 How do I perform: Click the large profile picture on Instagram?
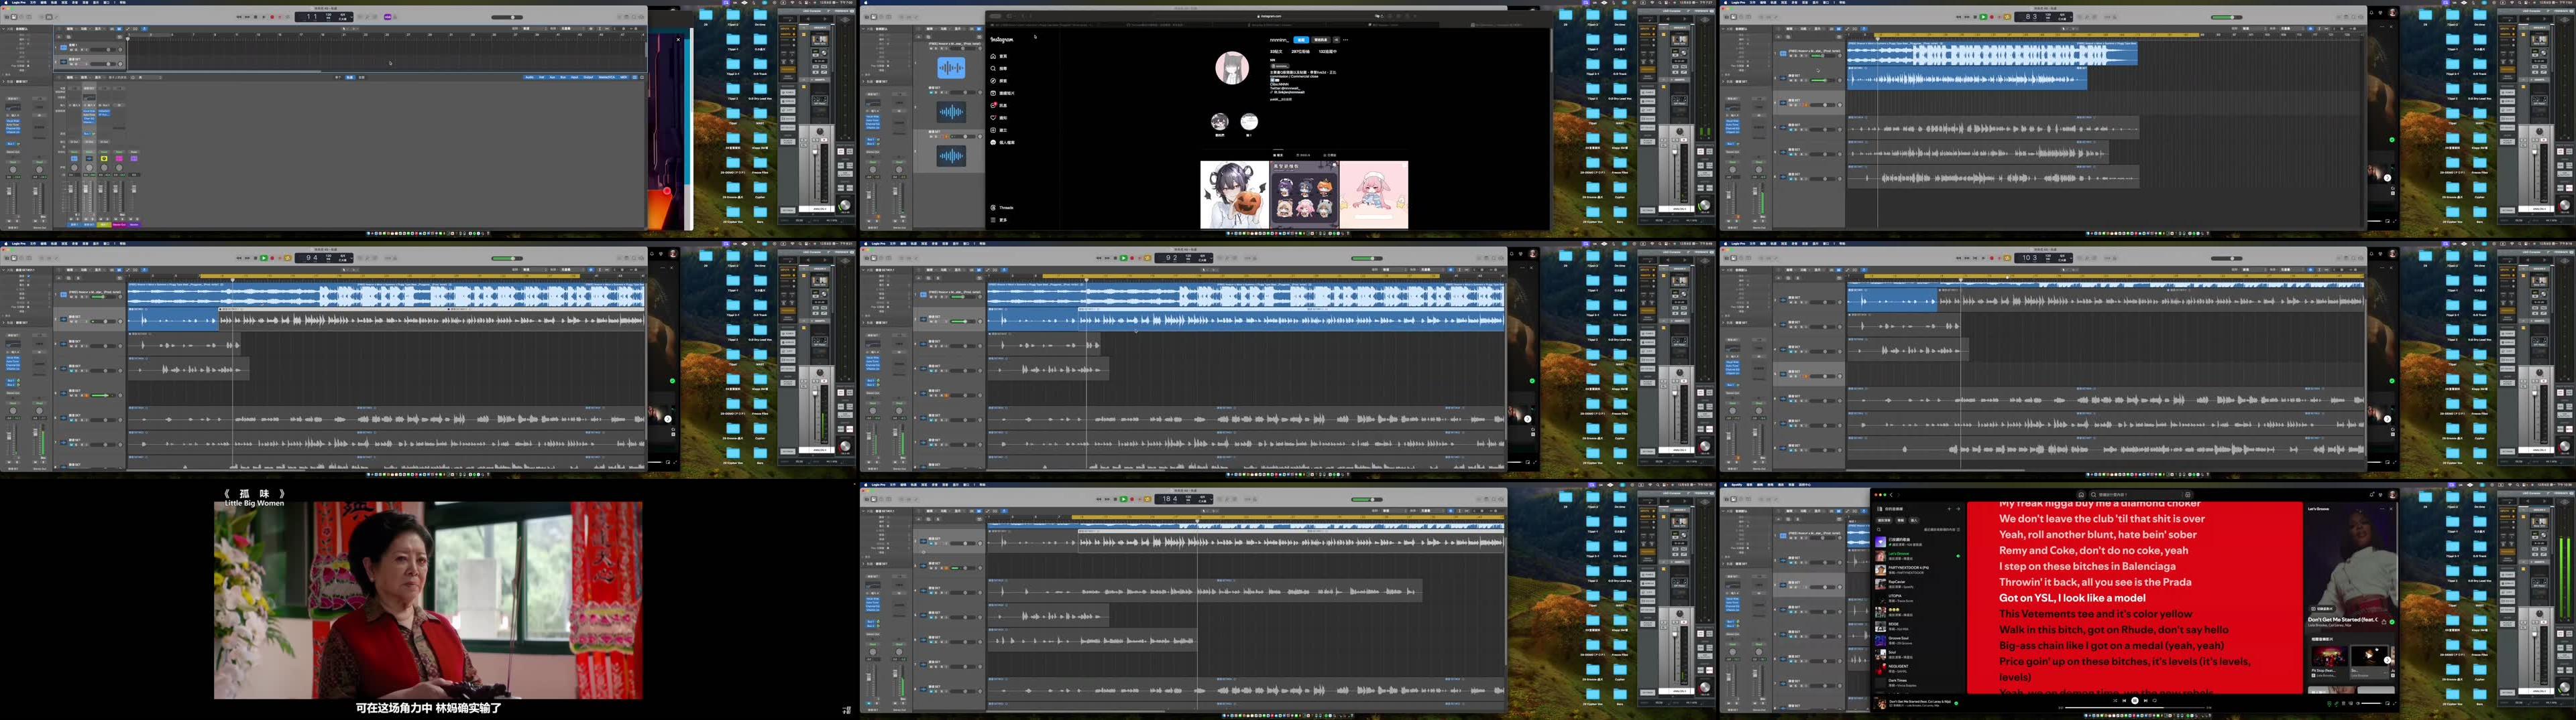pyautogui.click(x=1233, y=68)
